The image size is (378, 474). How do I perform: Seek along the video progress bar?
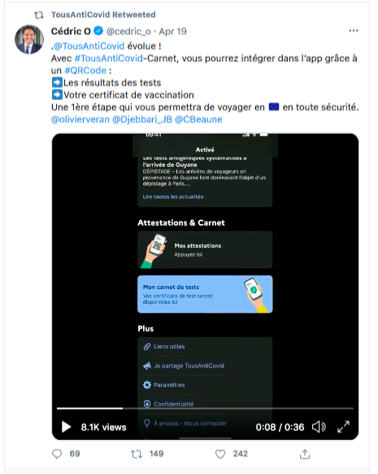[205, 408]
